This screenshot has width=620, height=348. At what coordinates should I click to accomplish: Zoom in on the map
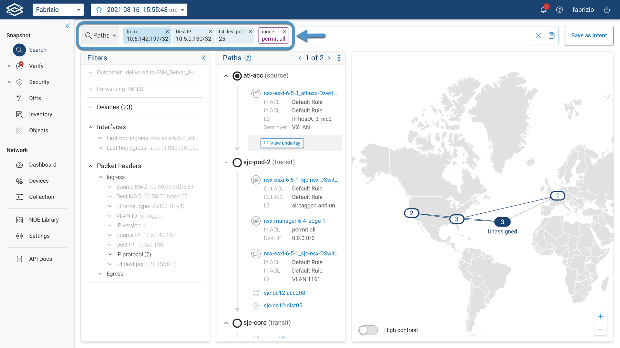click(x=600, y=316)
